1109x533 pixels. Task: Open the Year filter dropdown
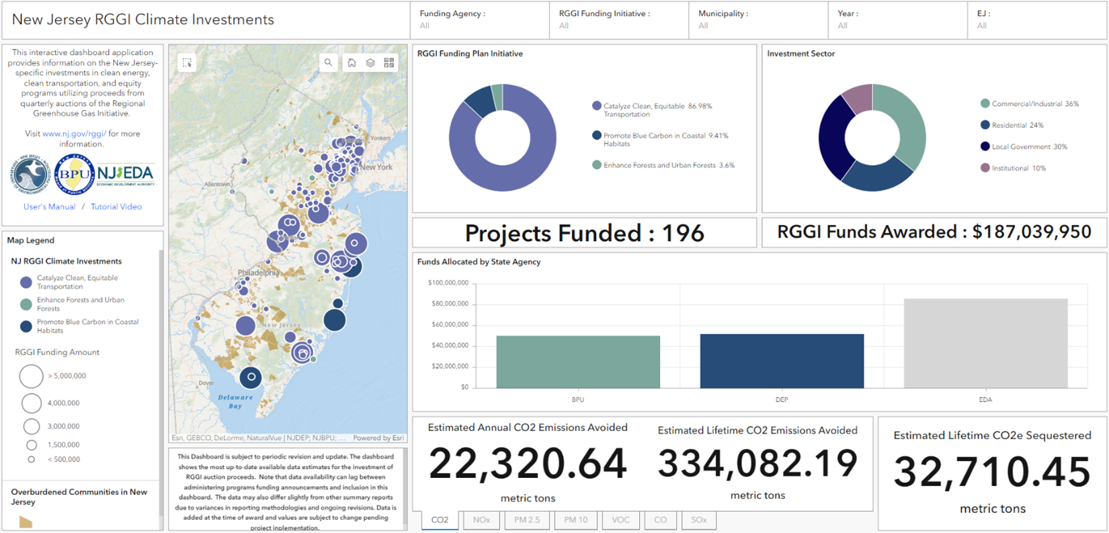898,19
